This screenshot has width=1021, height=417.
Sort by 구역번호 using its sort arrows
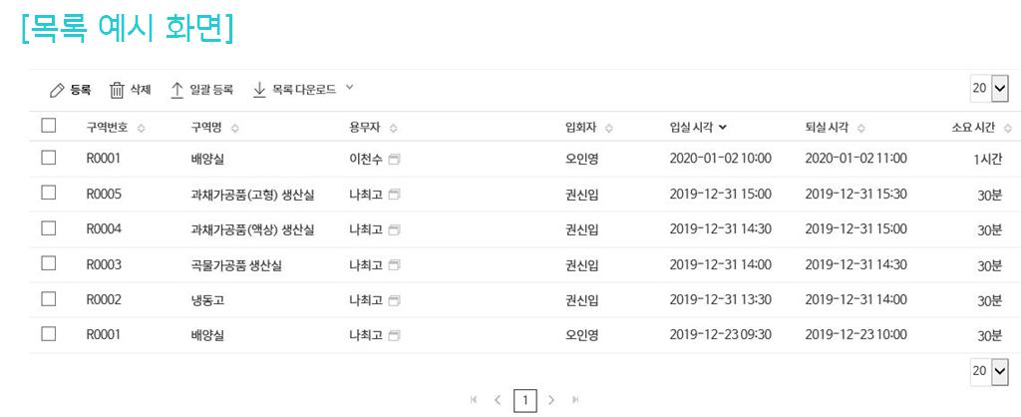141,128
